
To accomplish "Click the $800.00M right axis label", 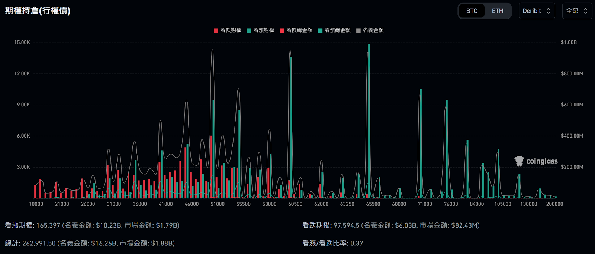I will point(572,73).
